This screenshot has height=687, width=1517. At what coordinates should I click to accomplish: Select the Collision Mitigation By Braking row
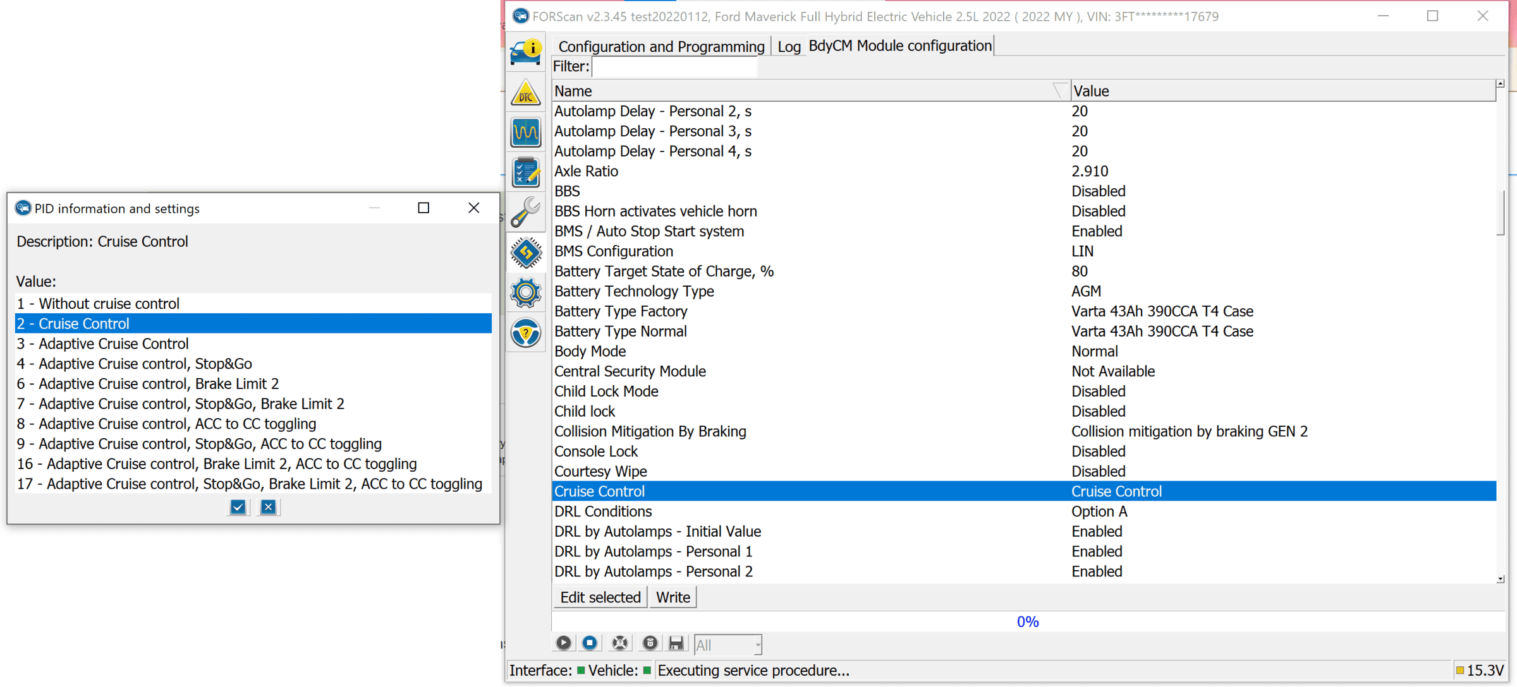pos(1024,431)
